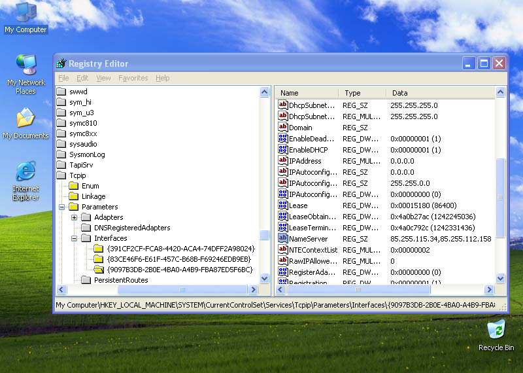Screen dimensions: 523x373
Task: Select the sym_u3 tree entry
Action: (x=81, y=113)
